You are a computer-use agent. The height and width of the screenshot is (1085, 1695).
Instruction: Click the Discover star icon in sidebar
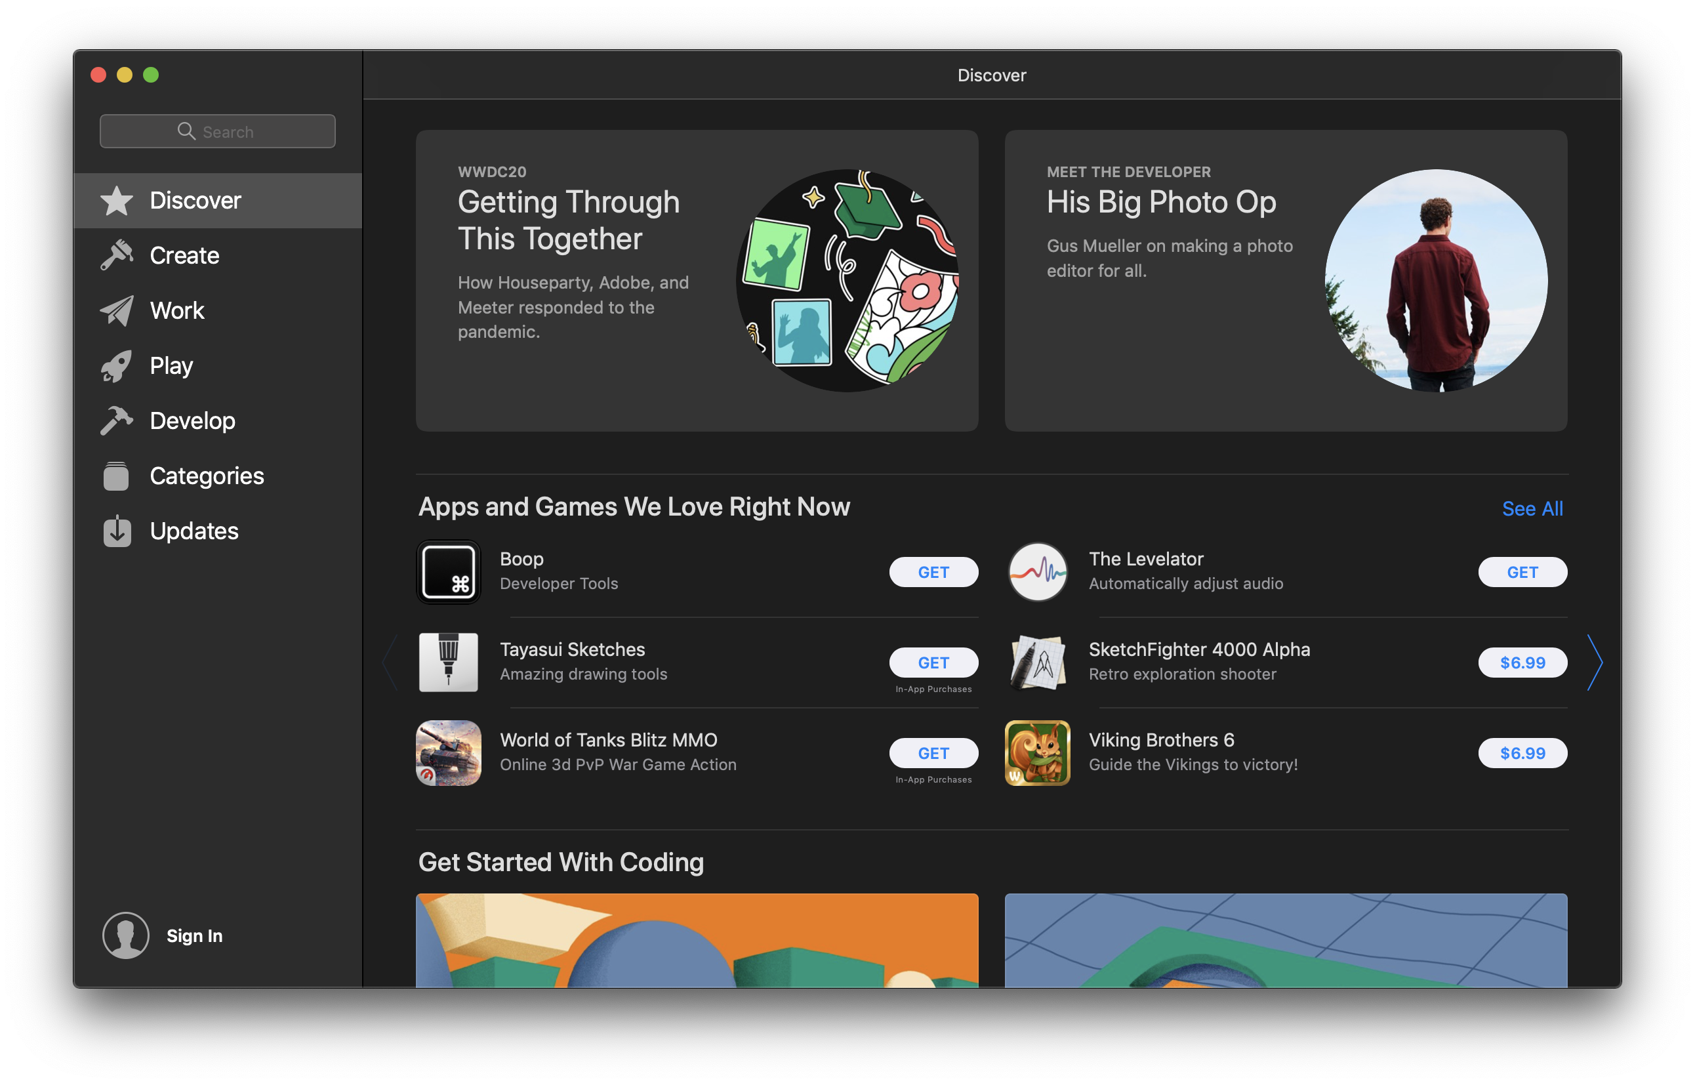tap(116, 201)
